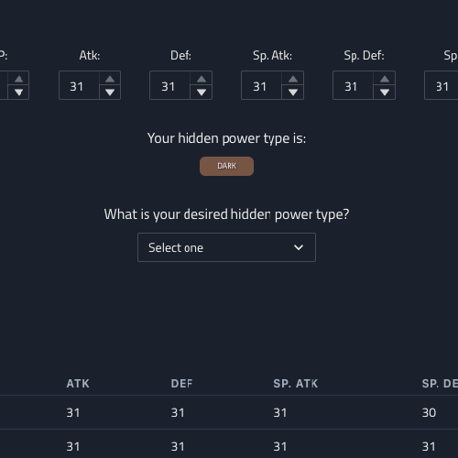Select the table cell showing 30

[429, 413]
